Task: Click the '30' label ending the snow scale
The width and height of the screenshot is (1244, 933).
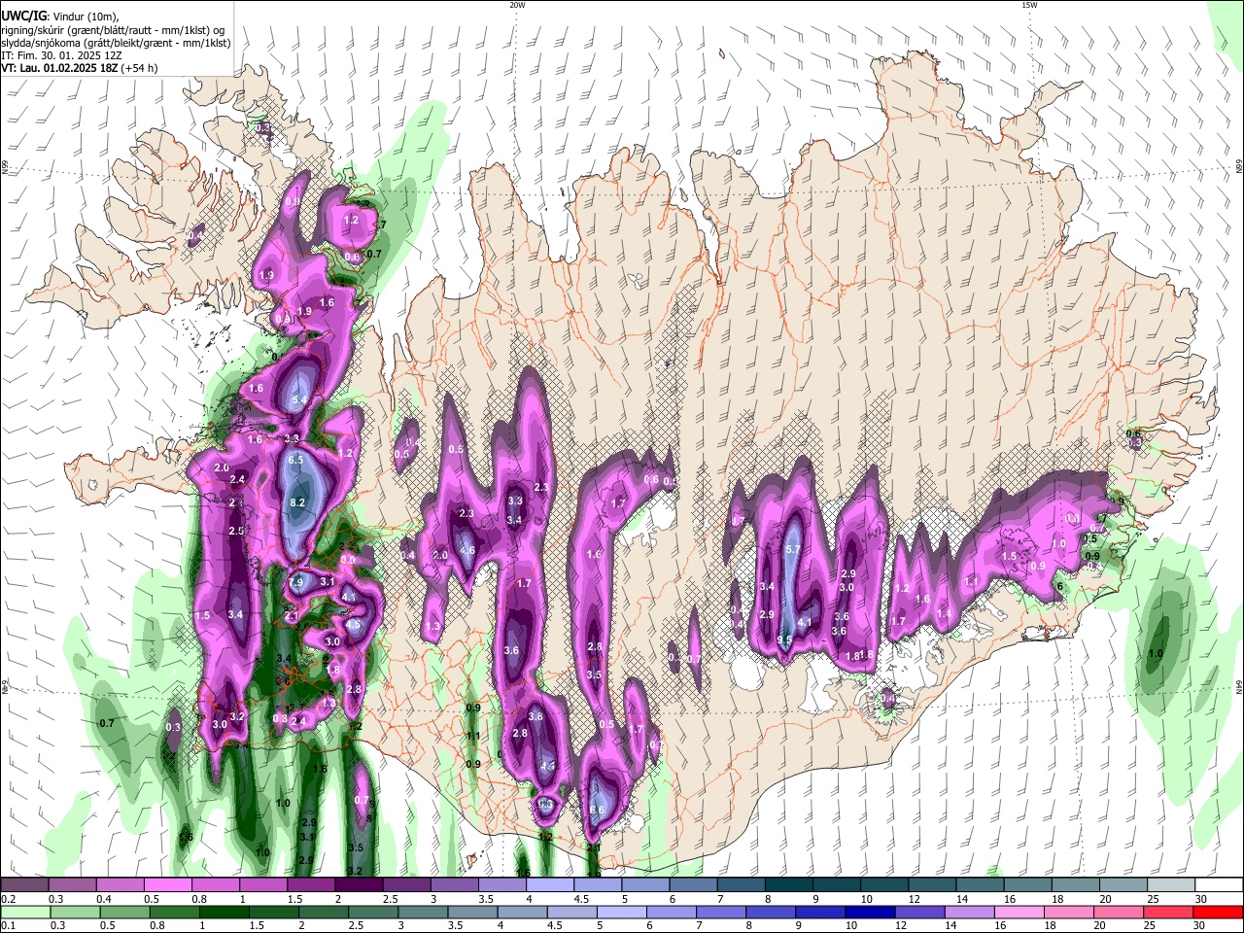Action: tap(1200, 898)
